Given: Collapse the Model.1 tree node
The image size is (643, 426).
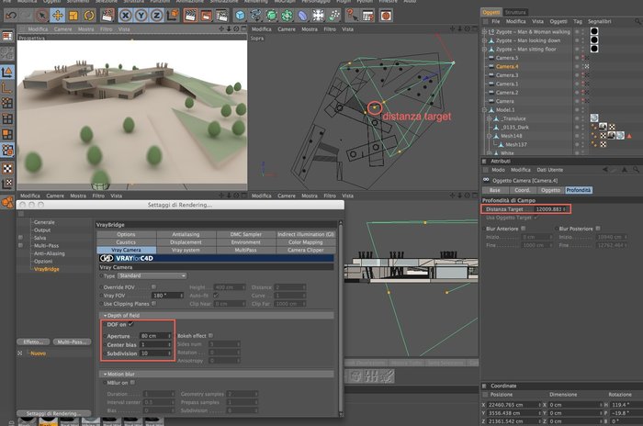Looking at the screenshot, I should 484,110.
